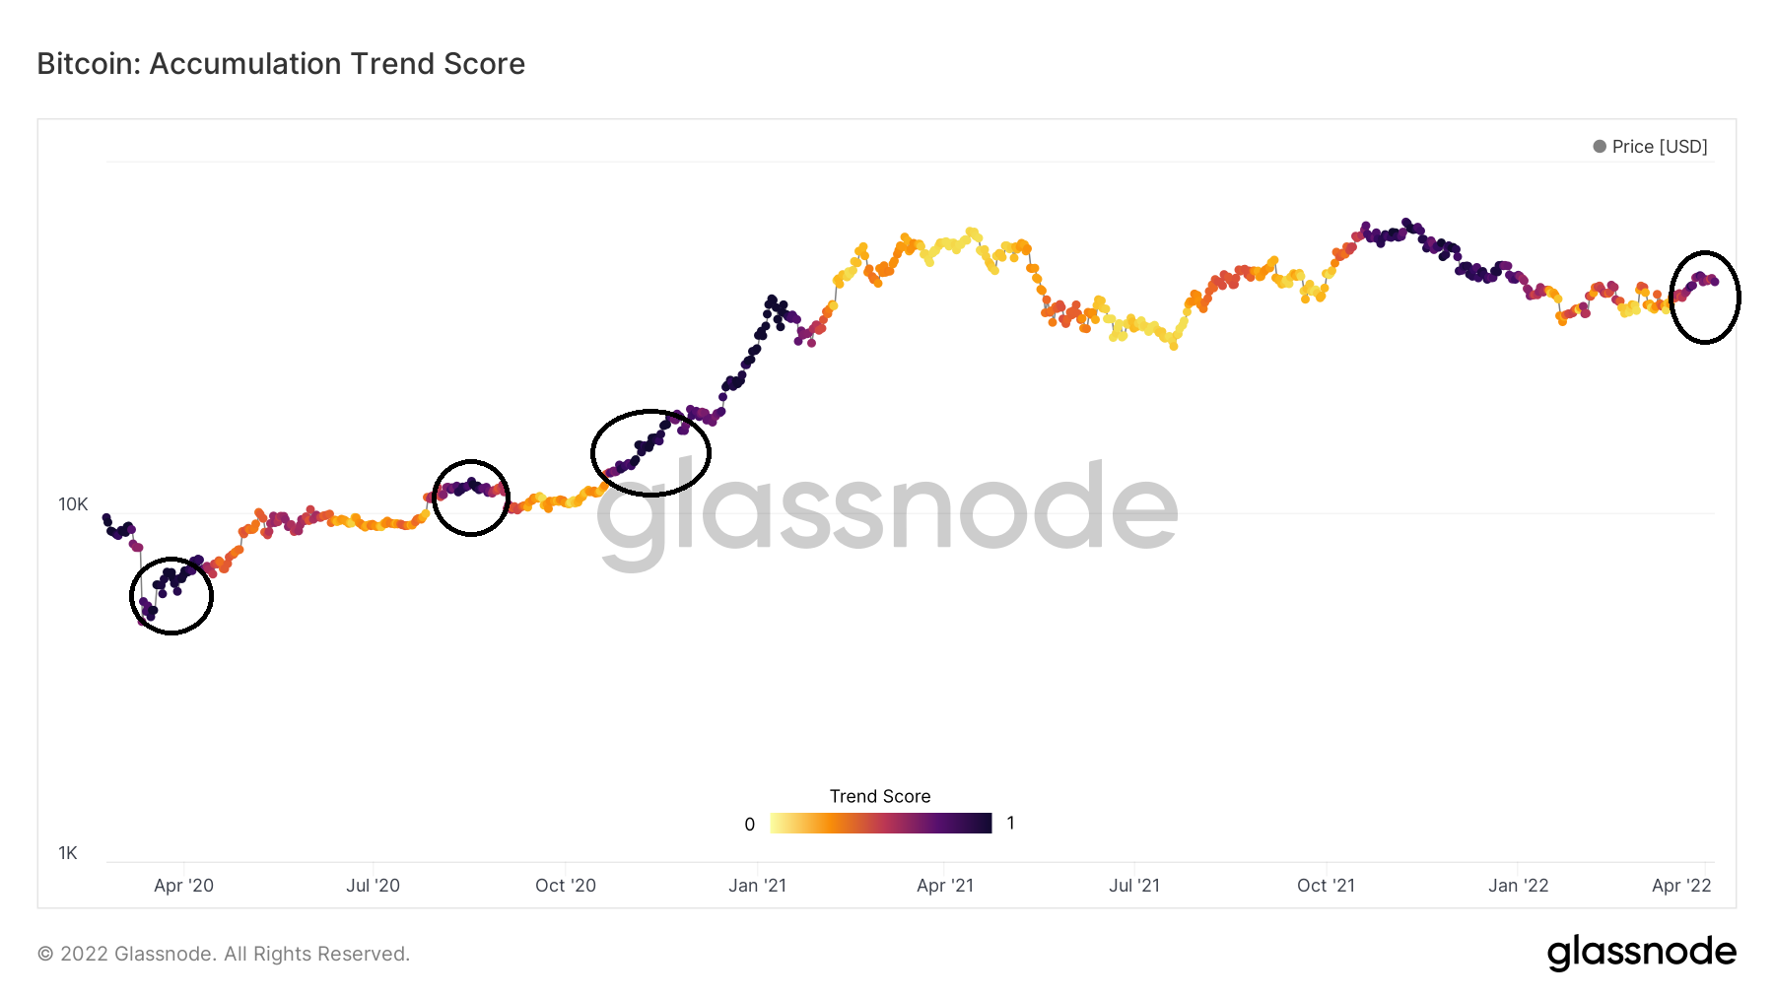Viewport: 1774px width, 998px height.
Task: Click the Trend Score label above color bar
Action: (880, 796)
